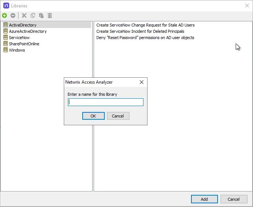The height and width of the screenshot is (207, 253).
Task: Click the Netwrix logo in Libraries title bar
Action: [6, 6]
